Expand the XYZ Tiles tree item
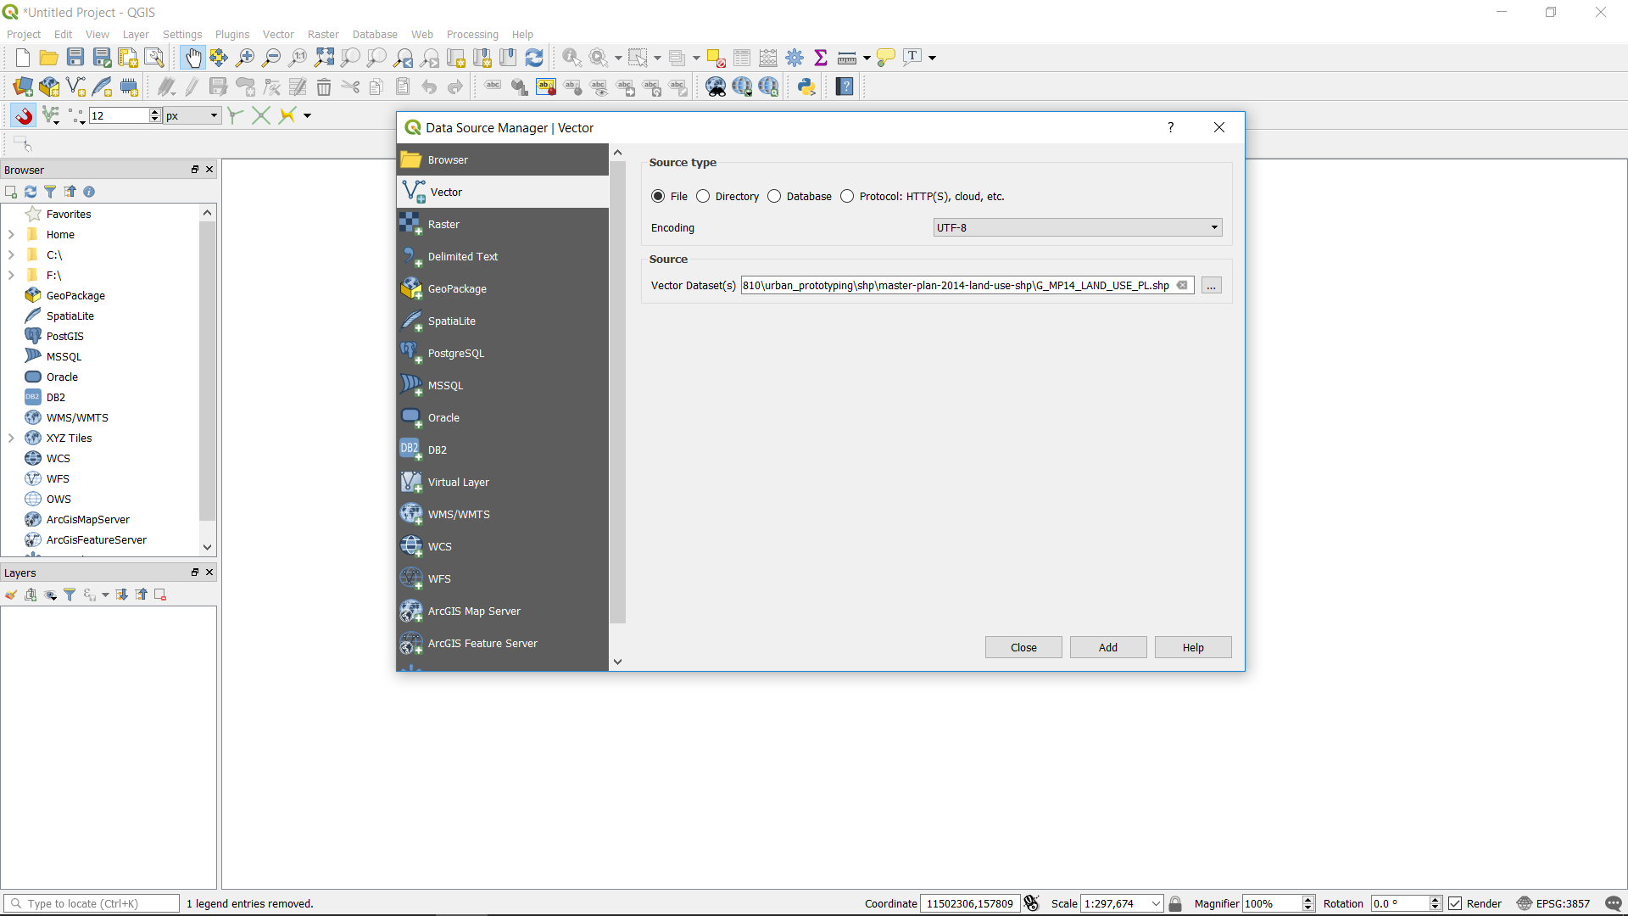The height and width of the screenshot is (916, 1628). click(x=11, y=438)
